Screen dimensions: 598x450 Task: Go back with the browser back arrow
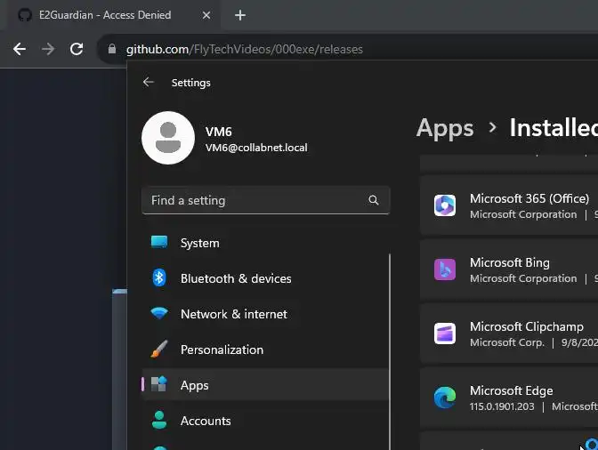[20, 49]
